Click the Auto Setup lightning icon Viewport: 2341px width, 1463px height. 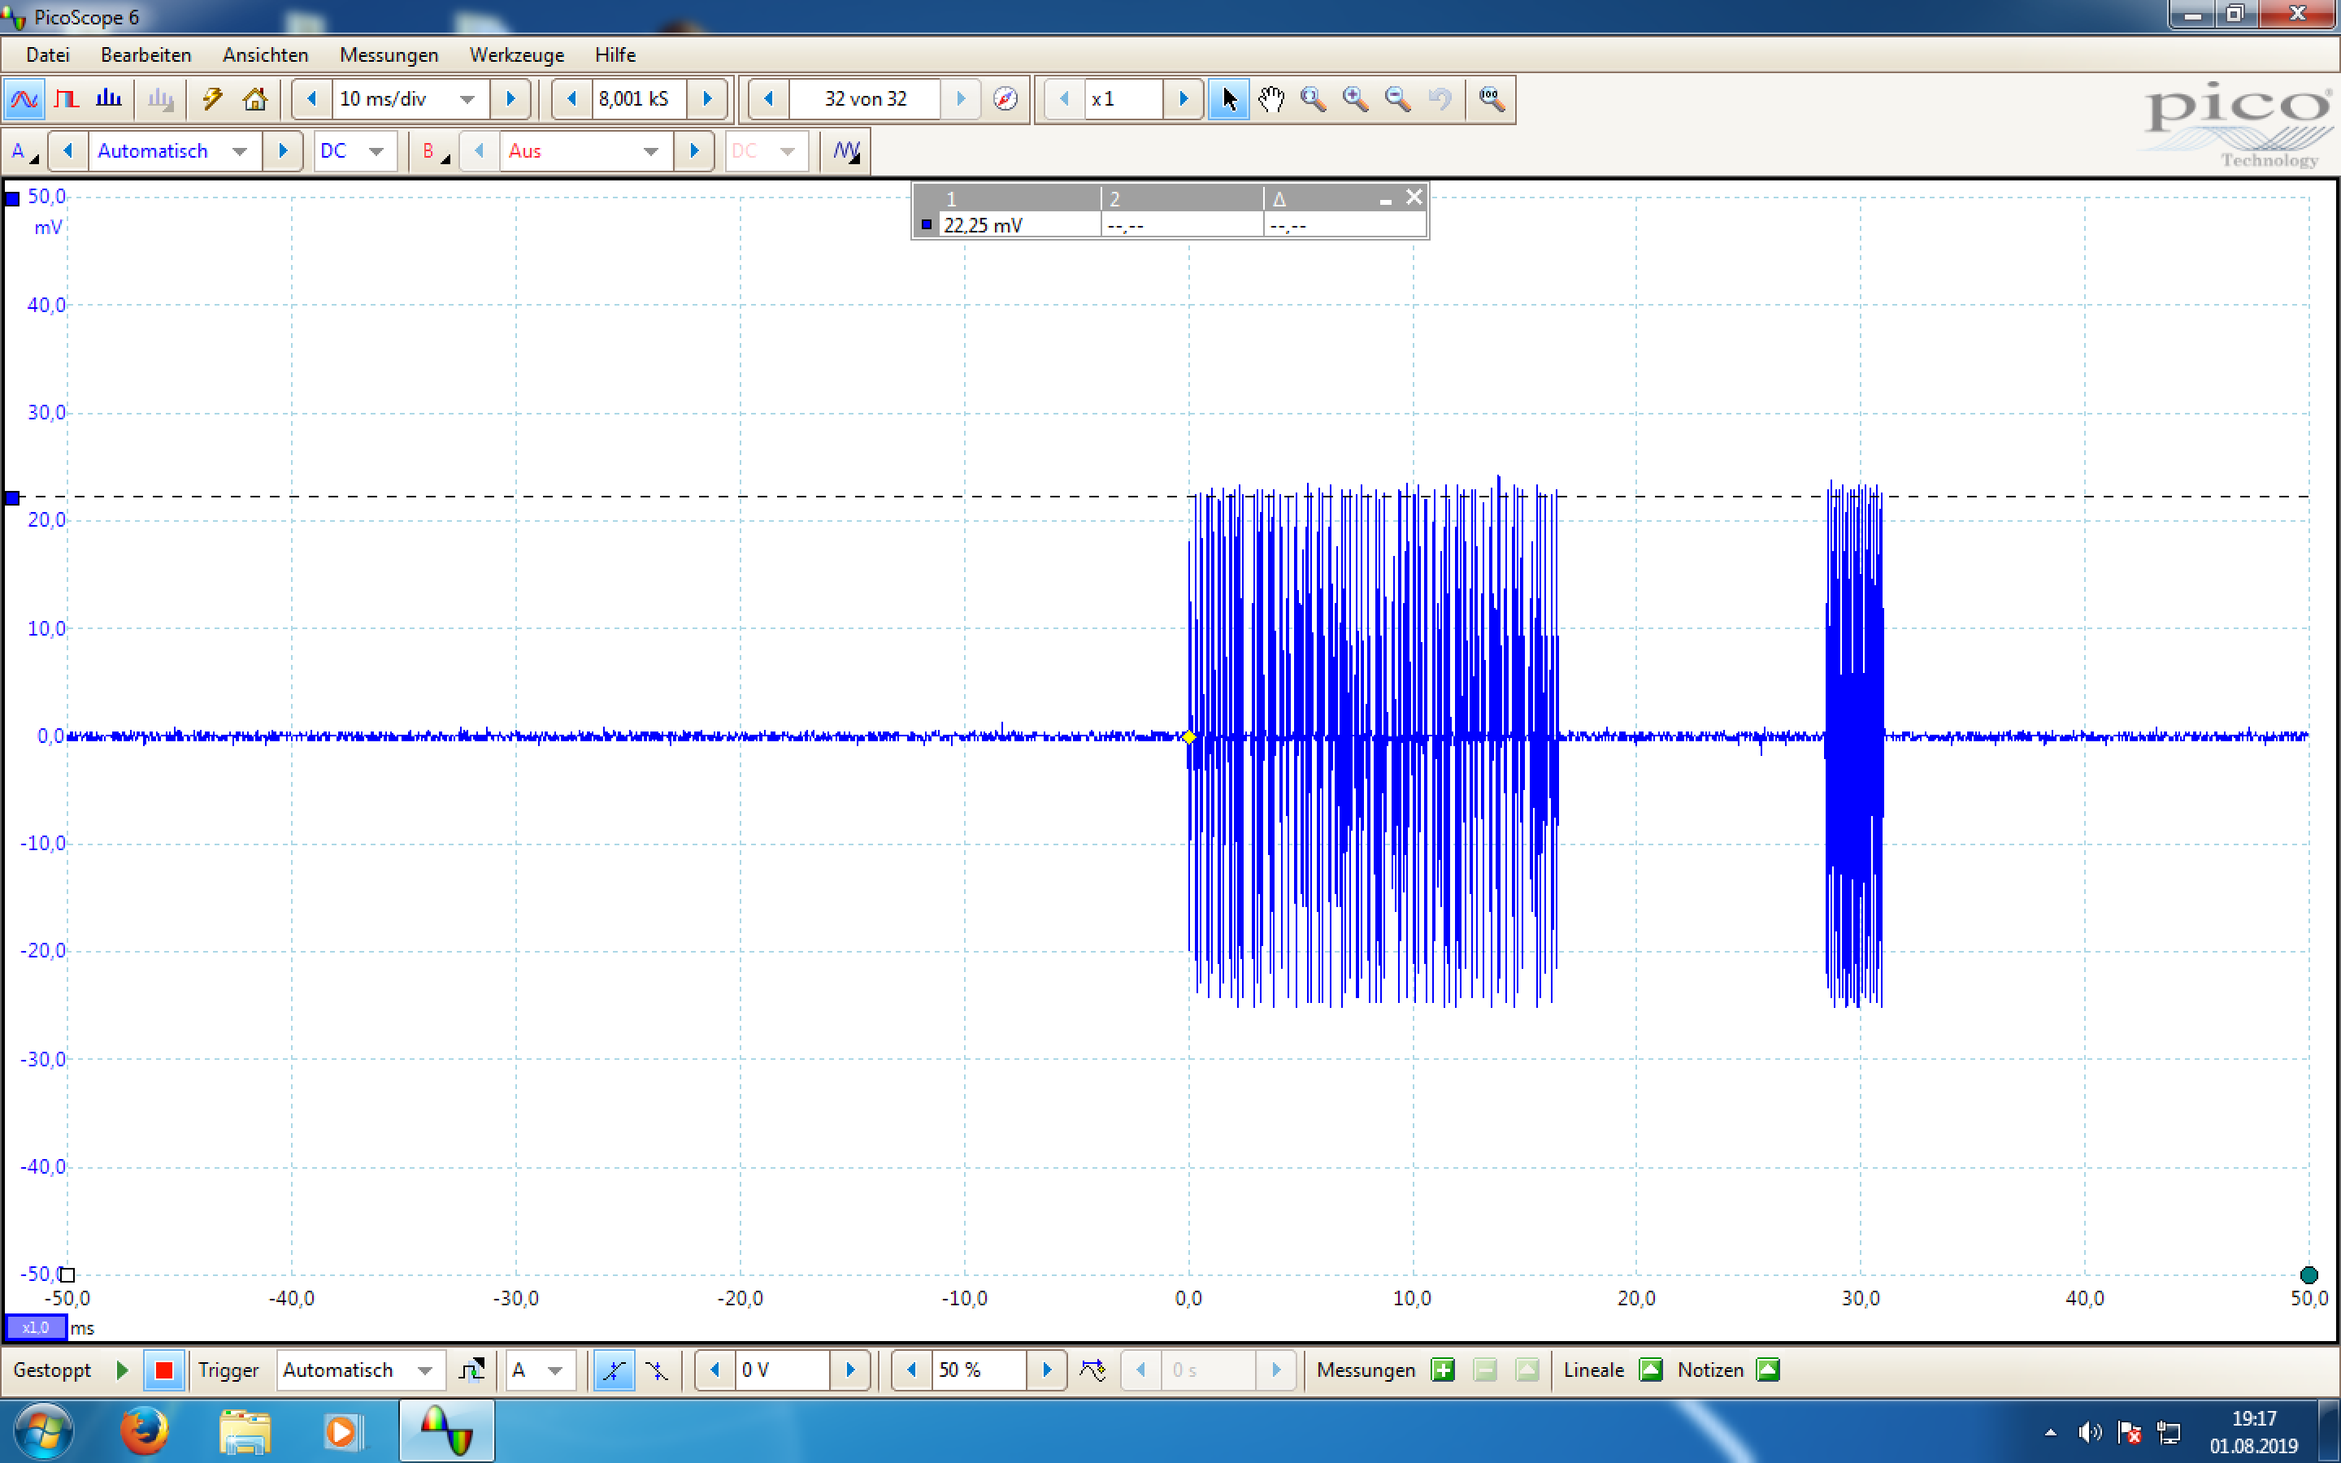coord(212,98)
